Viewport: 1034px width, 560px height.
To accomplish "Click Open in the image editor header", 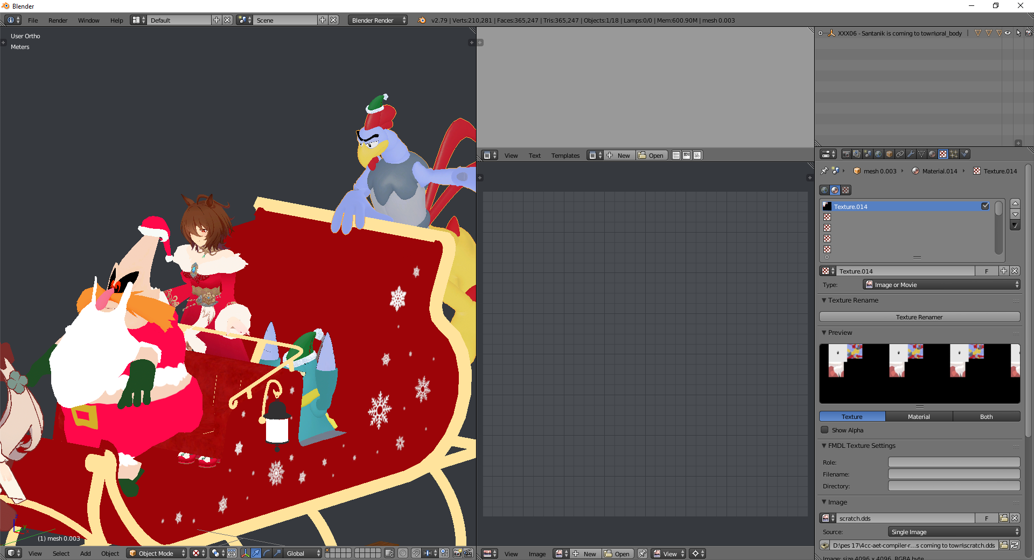I will pyautogui.click(x=618, y=554).
